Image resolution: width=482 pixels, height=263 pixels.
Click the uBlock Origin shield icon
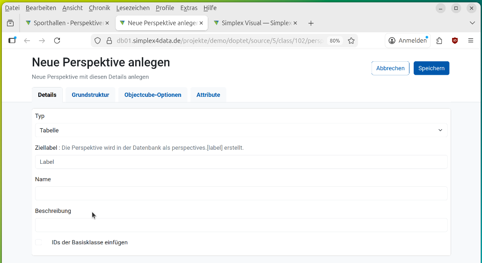tap(455, 41)
